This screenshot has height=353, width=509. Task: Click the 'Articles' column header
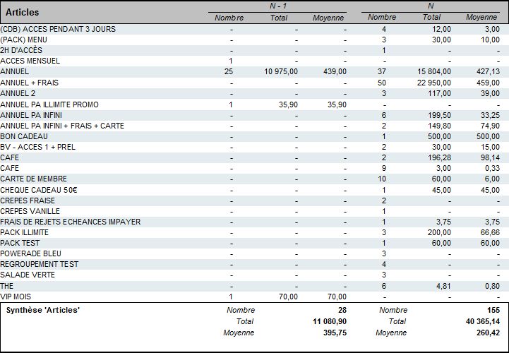[x=23, y=13]
